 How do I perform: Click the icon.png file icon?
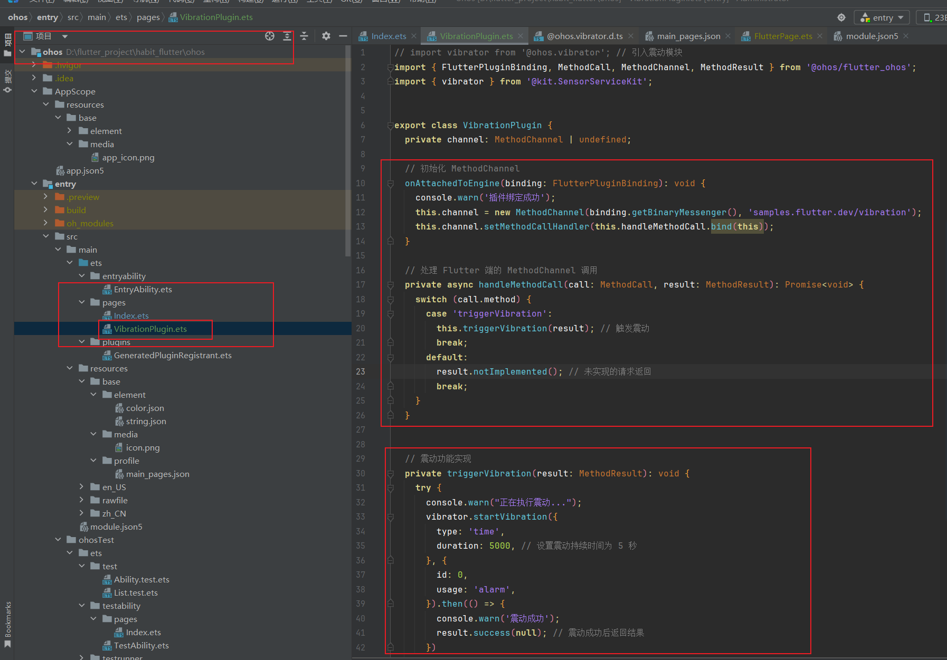[119, 447]
